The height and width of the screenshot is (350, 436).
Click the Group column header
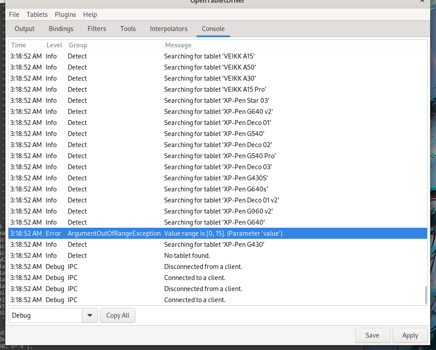pos(77,45)
